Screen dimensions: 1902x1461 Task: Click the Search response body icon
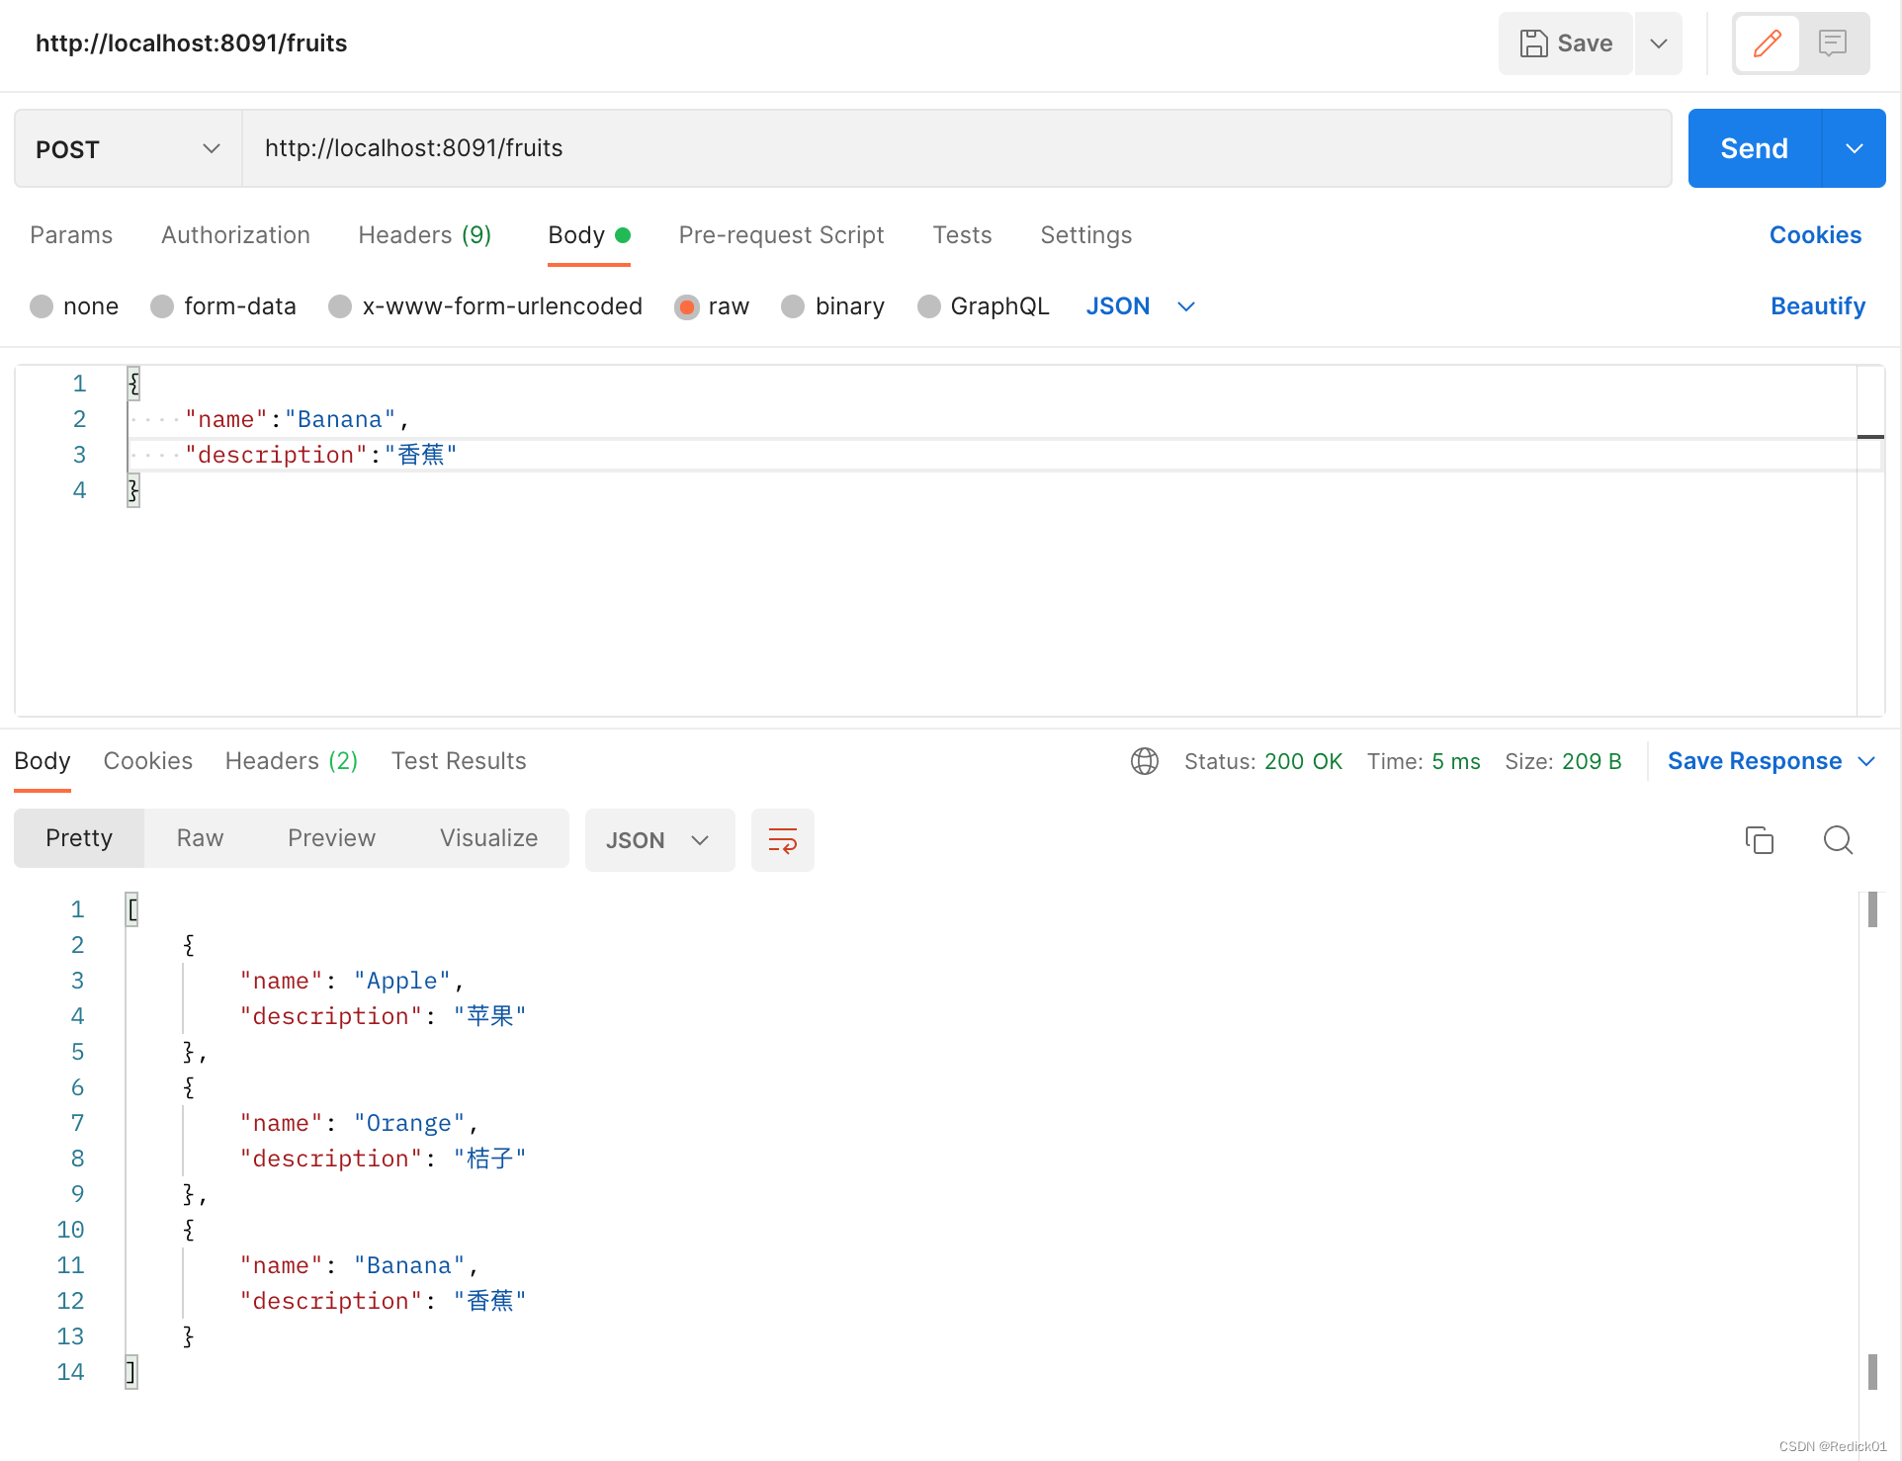point(1838,839)
